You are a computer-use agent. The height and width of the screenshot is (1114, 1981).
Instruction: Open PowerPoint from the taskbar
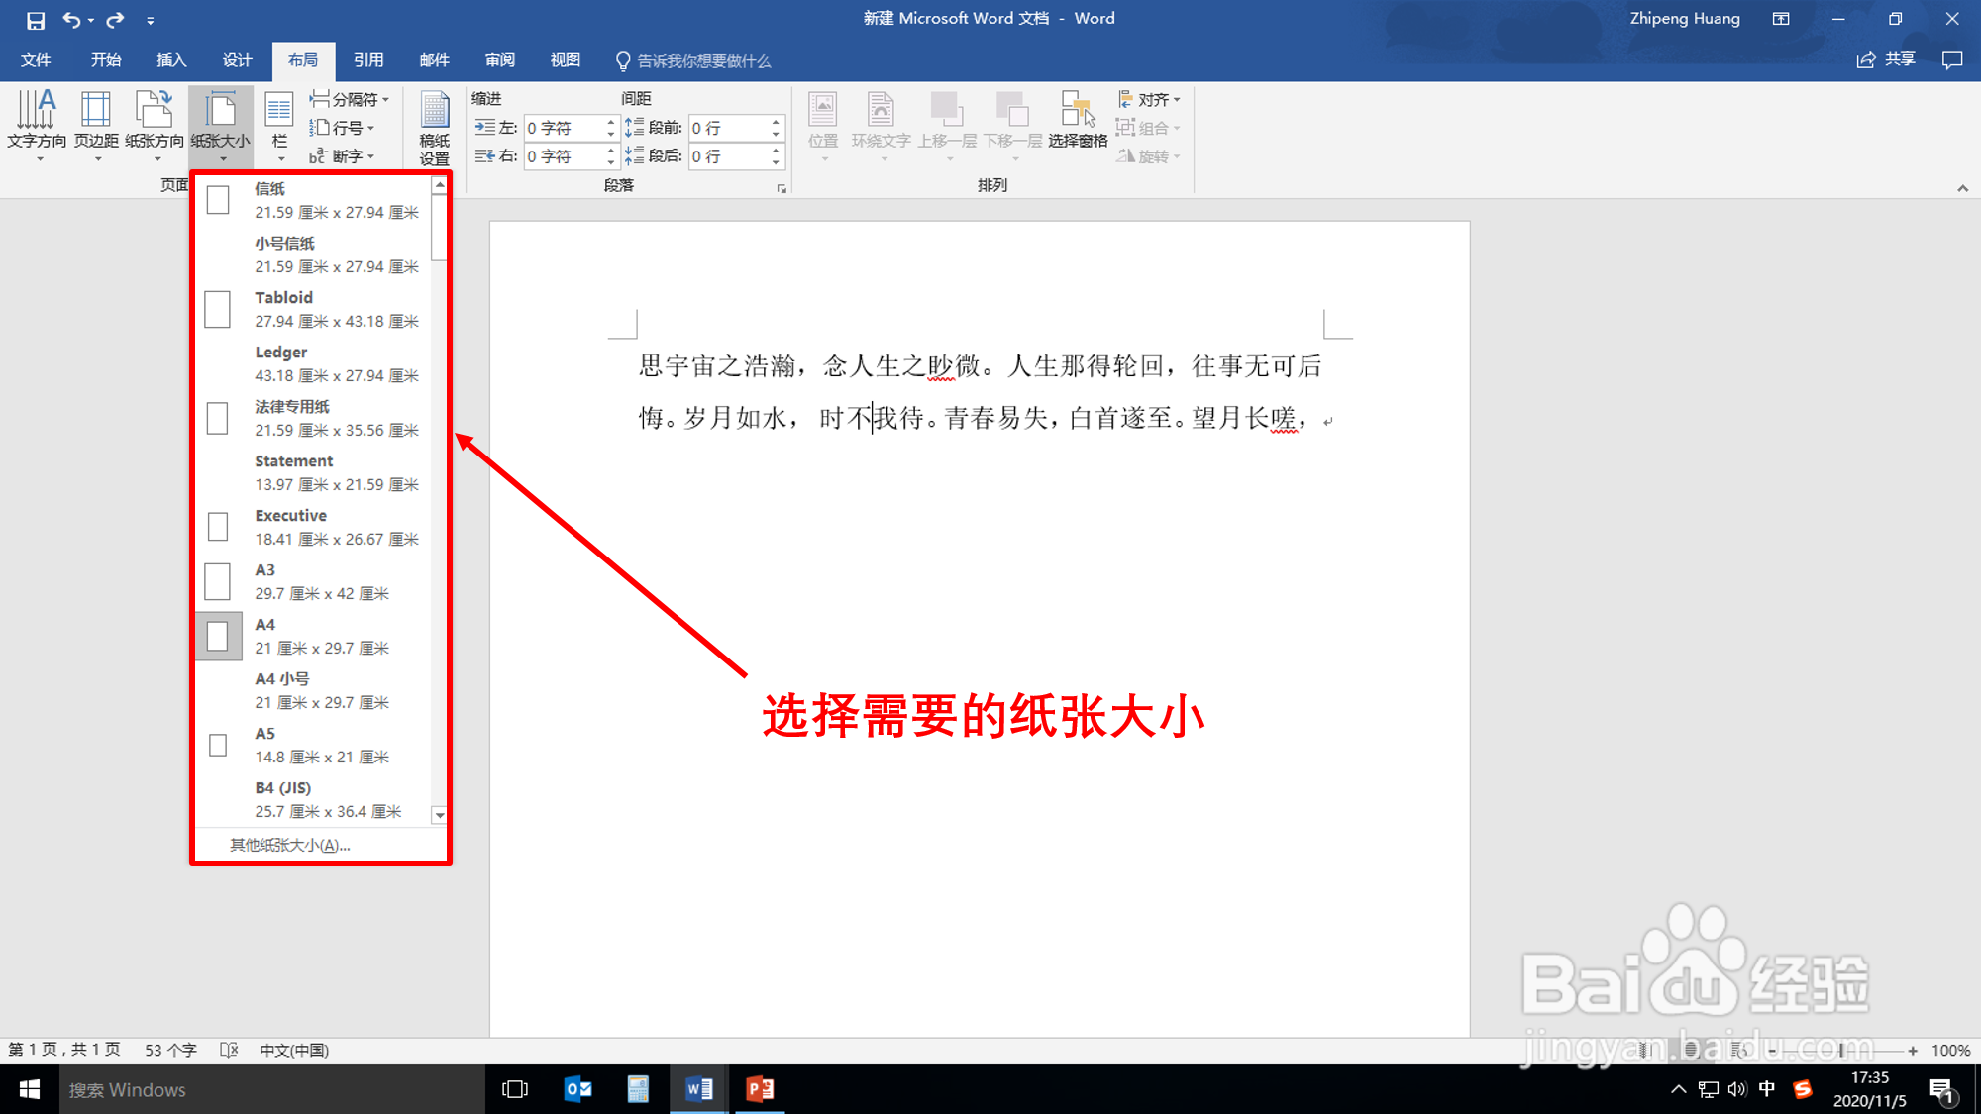pos(760,1089)
